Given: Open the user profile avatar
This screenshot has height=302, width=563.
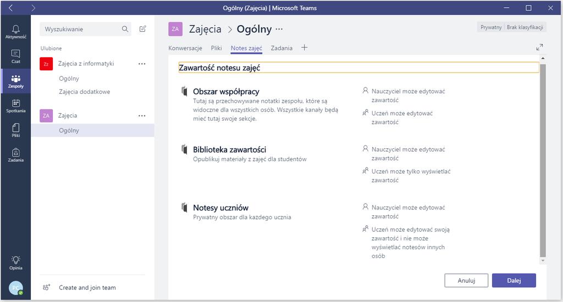Looking at the screenshot, I should tap(16, 288).
